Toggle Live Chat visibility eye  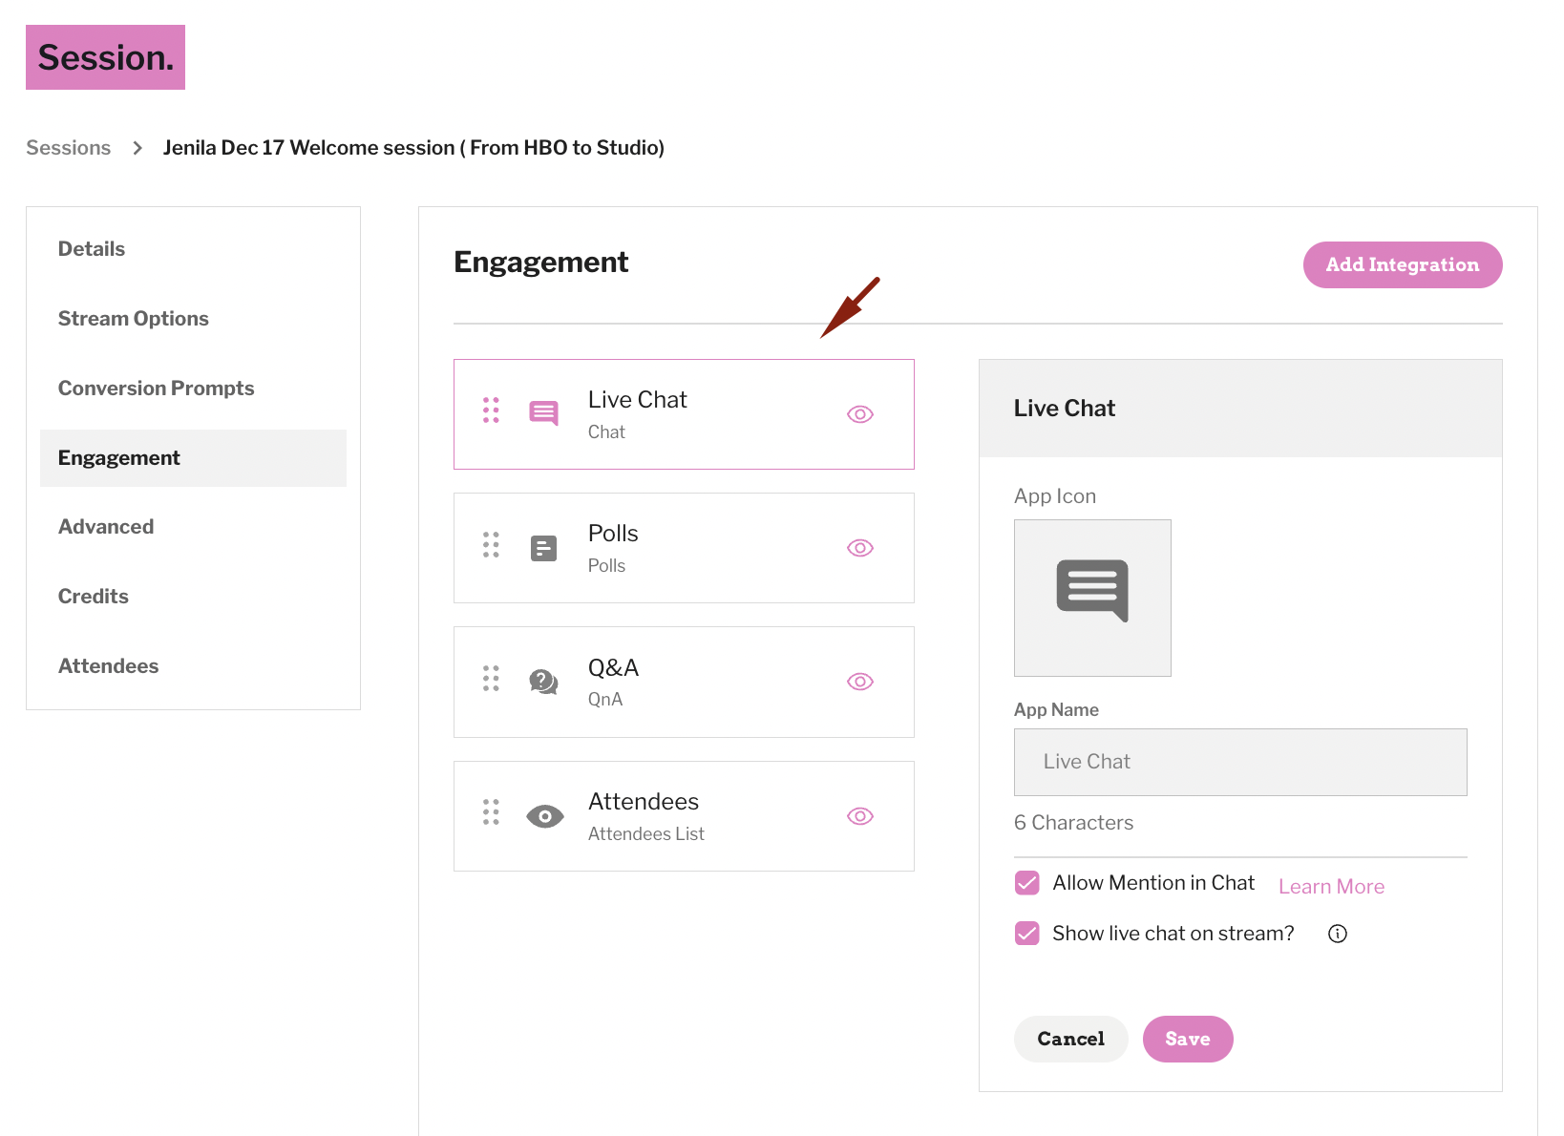pos(860,414)
